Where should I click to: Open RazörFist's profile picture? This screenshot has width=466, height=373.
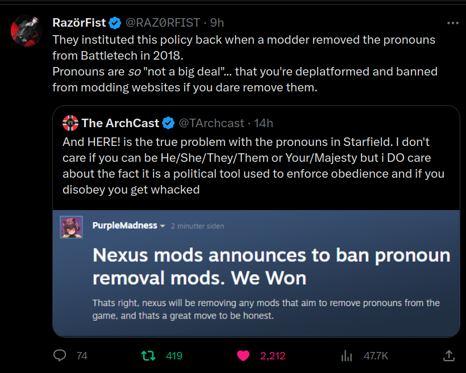click(27, 31)
